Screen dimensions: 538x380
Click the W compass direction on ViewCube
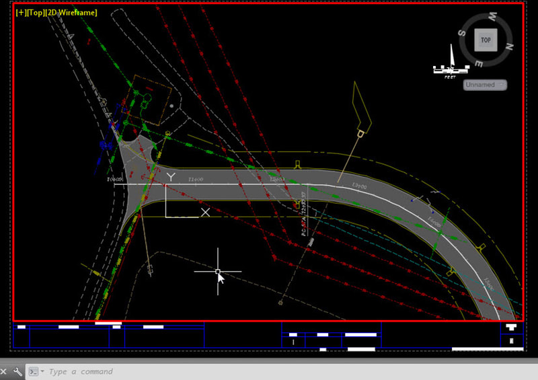click(x=492, y=16)
